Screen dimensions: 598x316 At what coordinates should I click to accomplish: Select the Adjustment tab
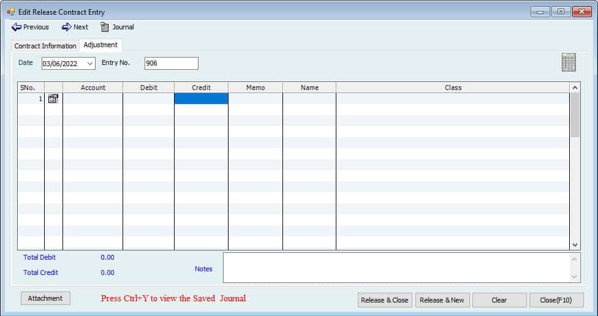point(100,45)
